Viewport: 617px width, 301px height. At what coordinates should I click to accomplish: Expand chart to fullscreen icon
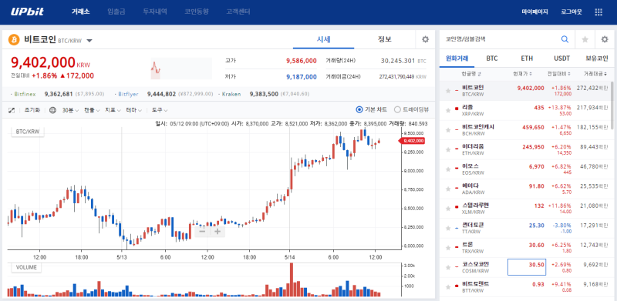click(12, 110)
